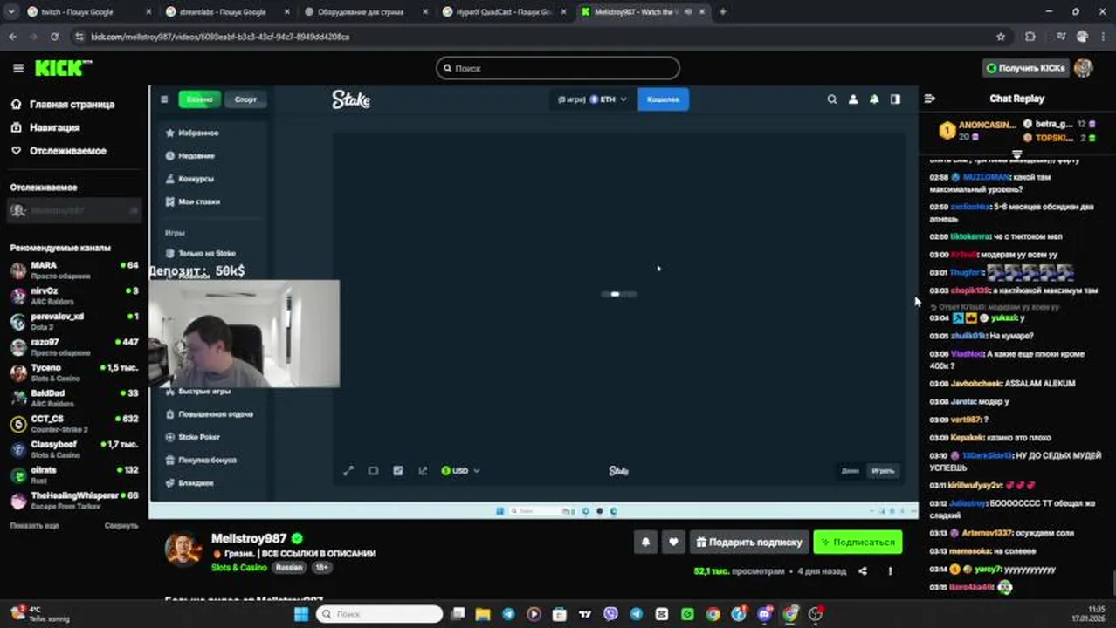Click the Stake profile person icon
The width and height of the screenshot is (1116, 628).
[853, 99]
